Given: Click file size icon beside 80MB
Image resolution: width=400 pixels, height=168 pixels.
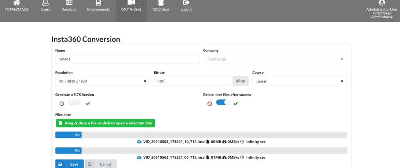Looking at the screenshot, I should coord(208,142).
